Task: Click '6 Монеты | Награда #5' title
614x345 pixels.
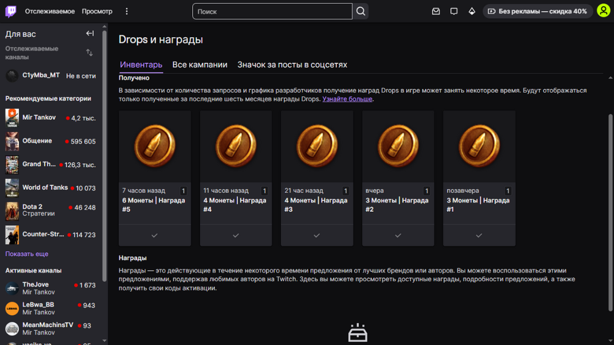Action: (x=153, y=205)
